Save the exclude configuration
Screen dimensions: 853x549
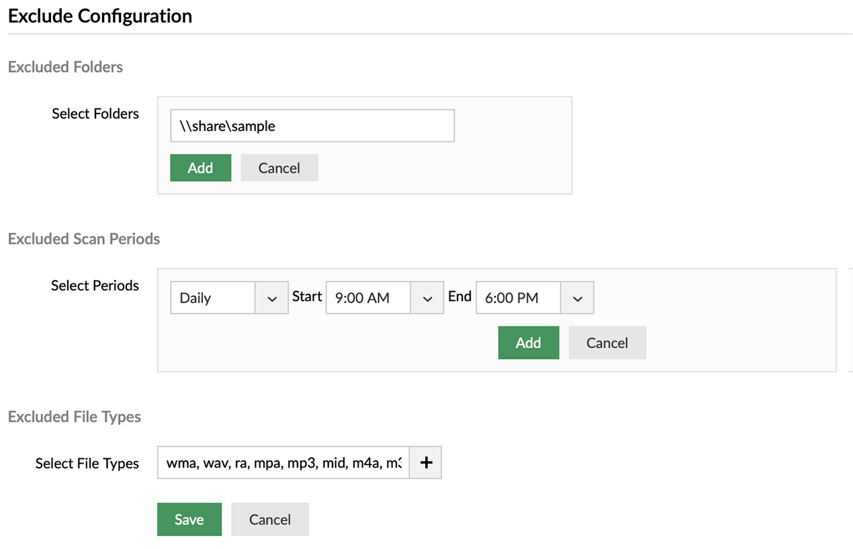pyautogui.click(x=189, y=519)
